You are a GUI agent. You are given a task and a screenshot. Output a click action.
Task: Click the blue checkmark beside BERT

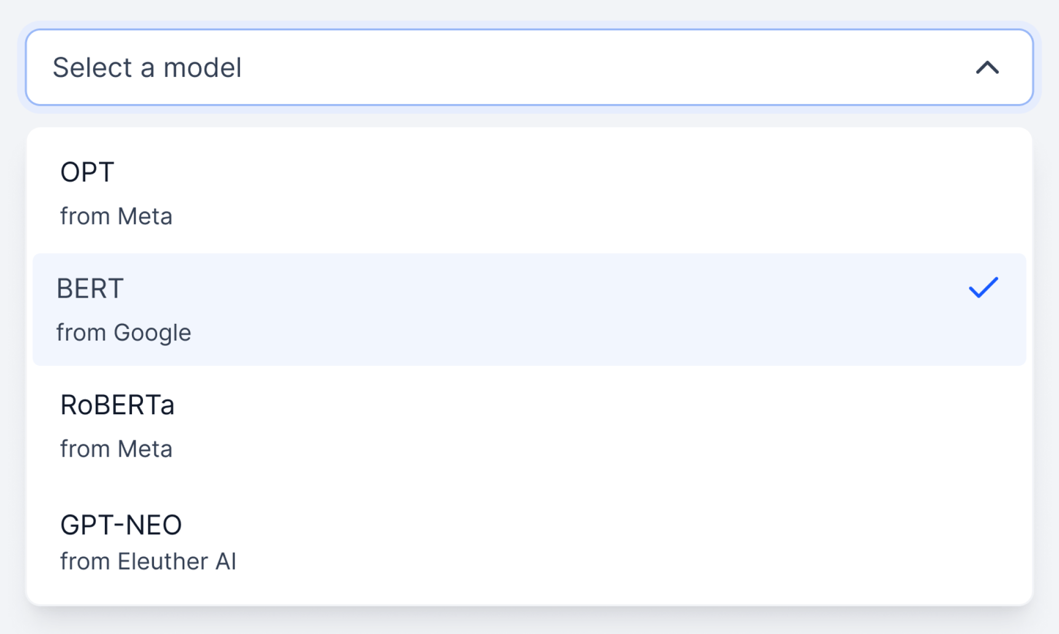click(x=983, y=288)
